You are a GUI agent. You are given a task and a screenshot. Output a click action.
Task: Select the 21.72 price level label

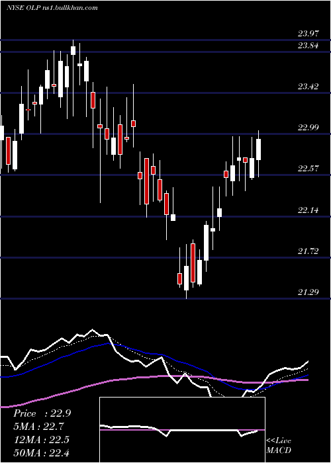coord(308,251)
